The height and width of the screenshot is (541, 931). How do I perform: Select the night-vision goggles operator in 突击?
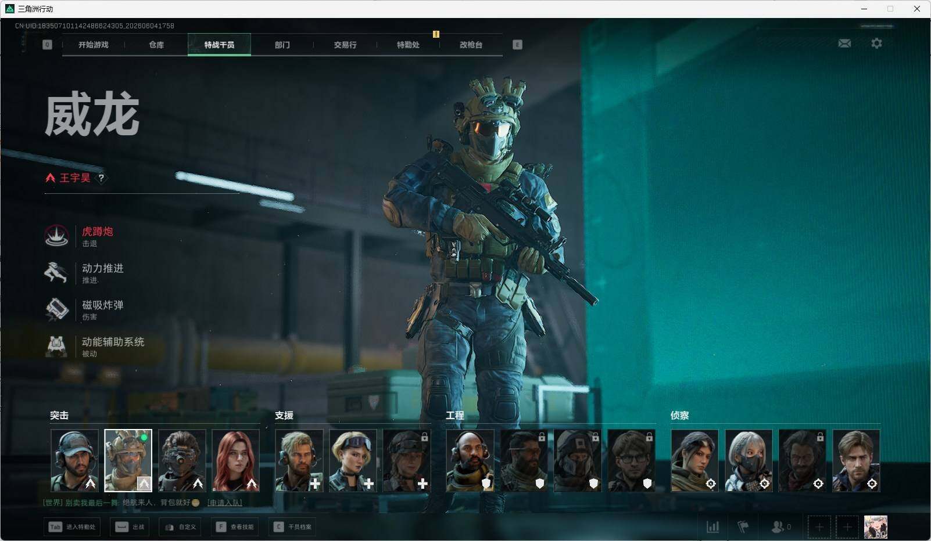point(182,461)
